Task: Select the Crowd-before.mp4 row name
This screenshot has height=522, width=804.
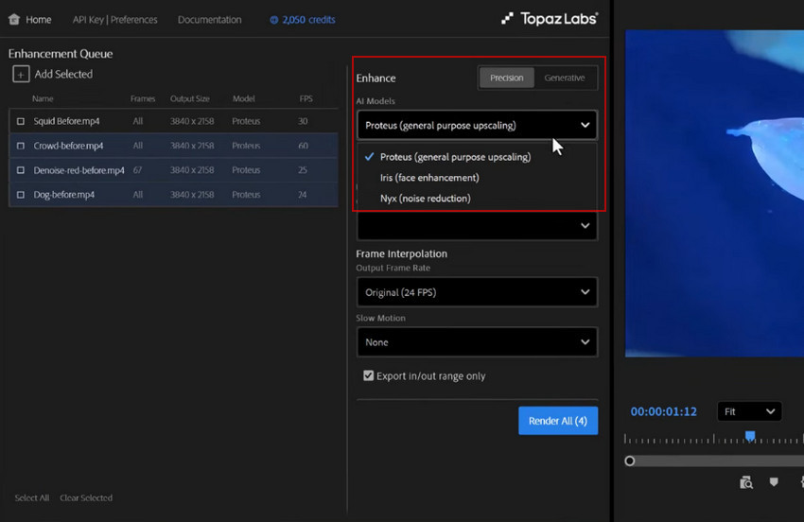Action: point(68,146)
